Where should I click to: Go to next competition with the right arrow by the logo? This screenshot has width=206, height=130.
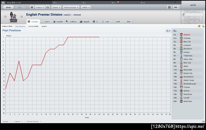(x=22, y=17)
